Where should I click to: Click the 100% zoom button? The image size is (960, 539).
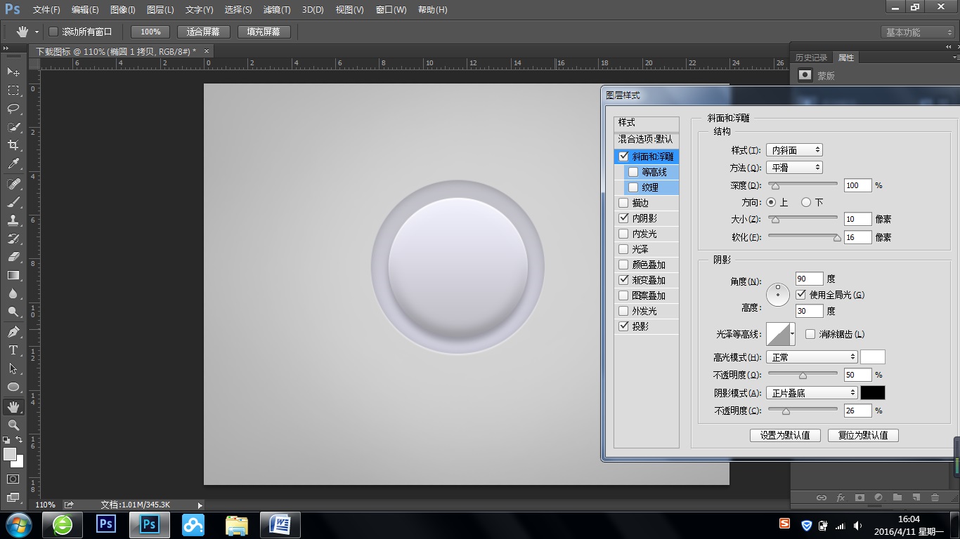pyautogui.click(x=150, y=32)
